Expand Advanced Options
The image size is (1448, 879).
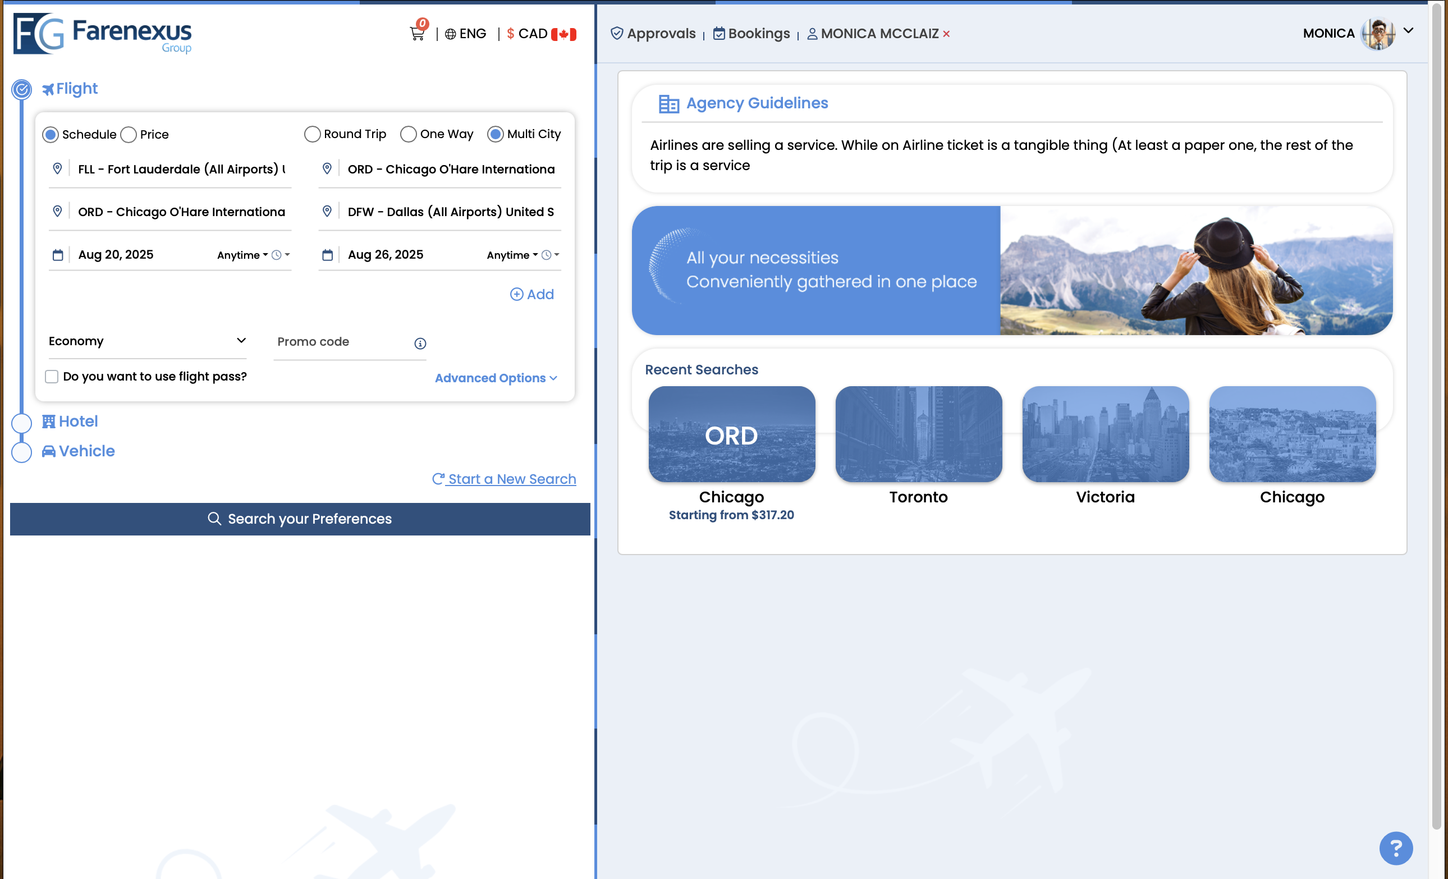(496, 378)
